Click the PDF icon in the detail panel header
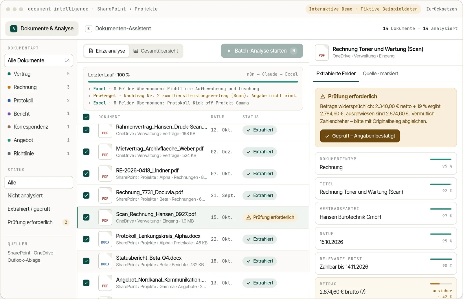This screenshot has height=299, width=463. click(x=322, y=52)
